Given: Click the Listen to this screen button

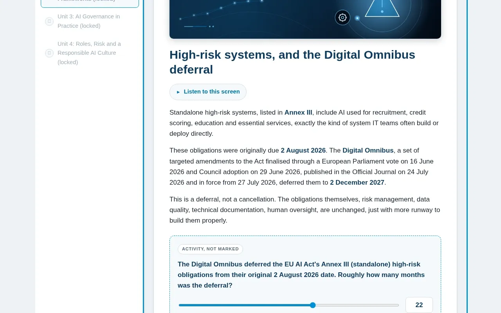Looking at the screenshot, I should coord(208,92).
